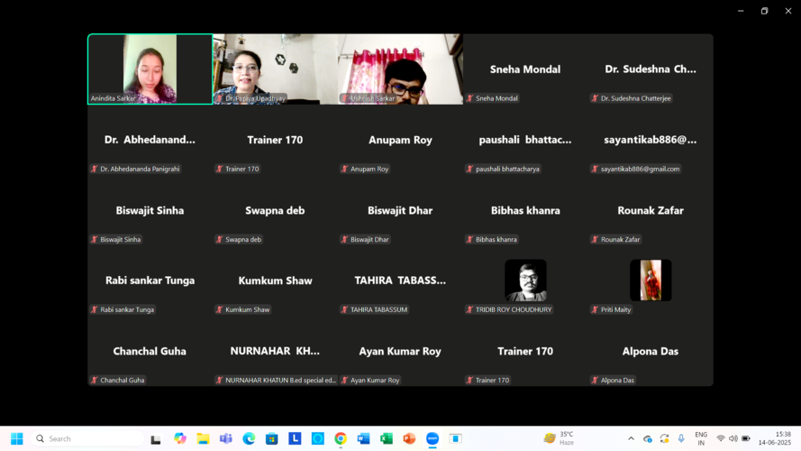Open Microsoft Word from the taskbar

pyautogui.click(x=363, y=438)
